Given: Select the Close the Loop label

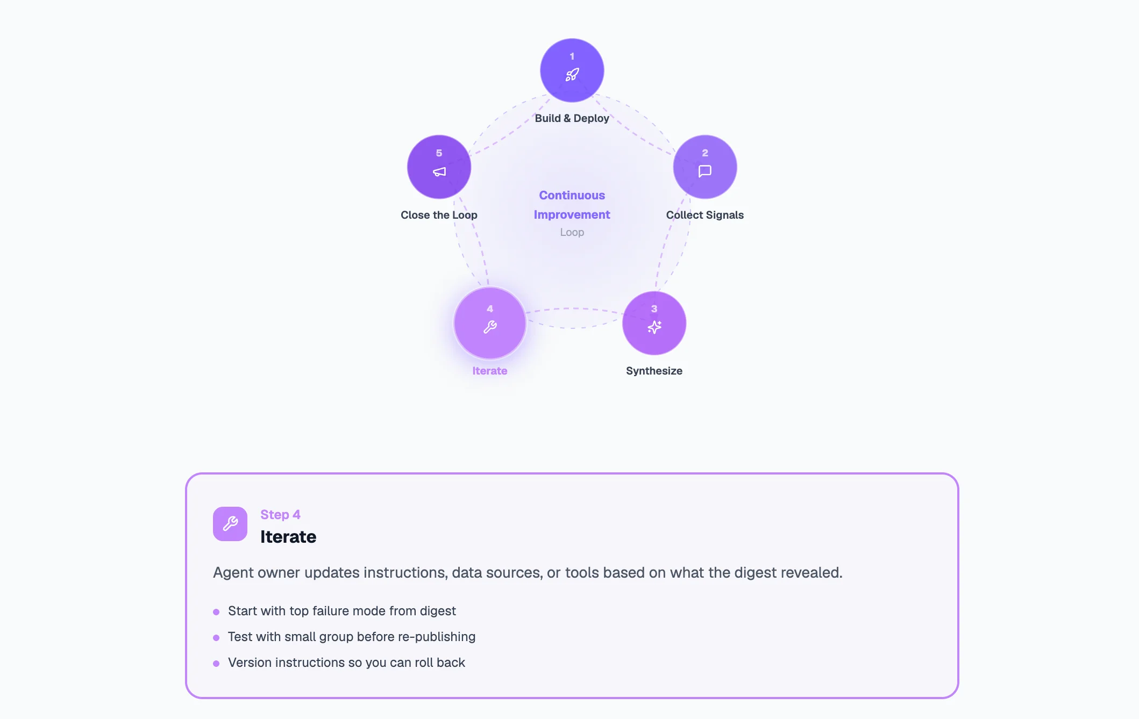Looking at the screenshot, I should tap(439, 214).
